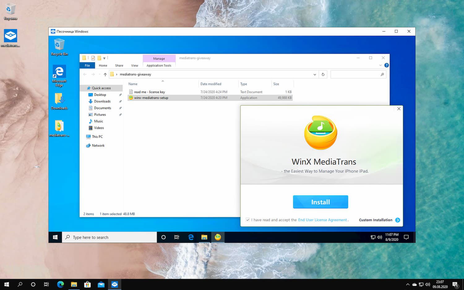
Task: Click the mediatrans-giveaway address bar path
Action: 135,74
